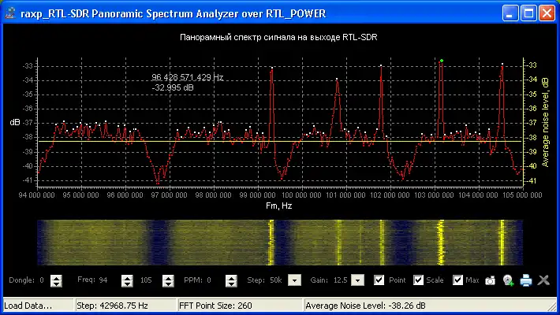Viewport: 560px width, 315px height.
Task: Increase start Freq 94 with up arrow
Action: 127,277
